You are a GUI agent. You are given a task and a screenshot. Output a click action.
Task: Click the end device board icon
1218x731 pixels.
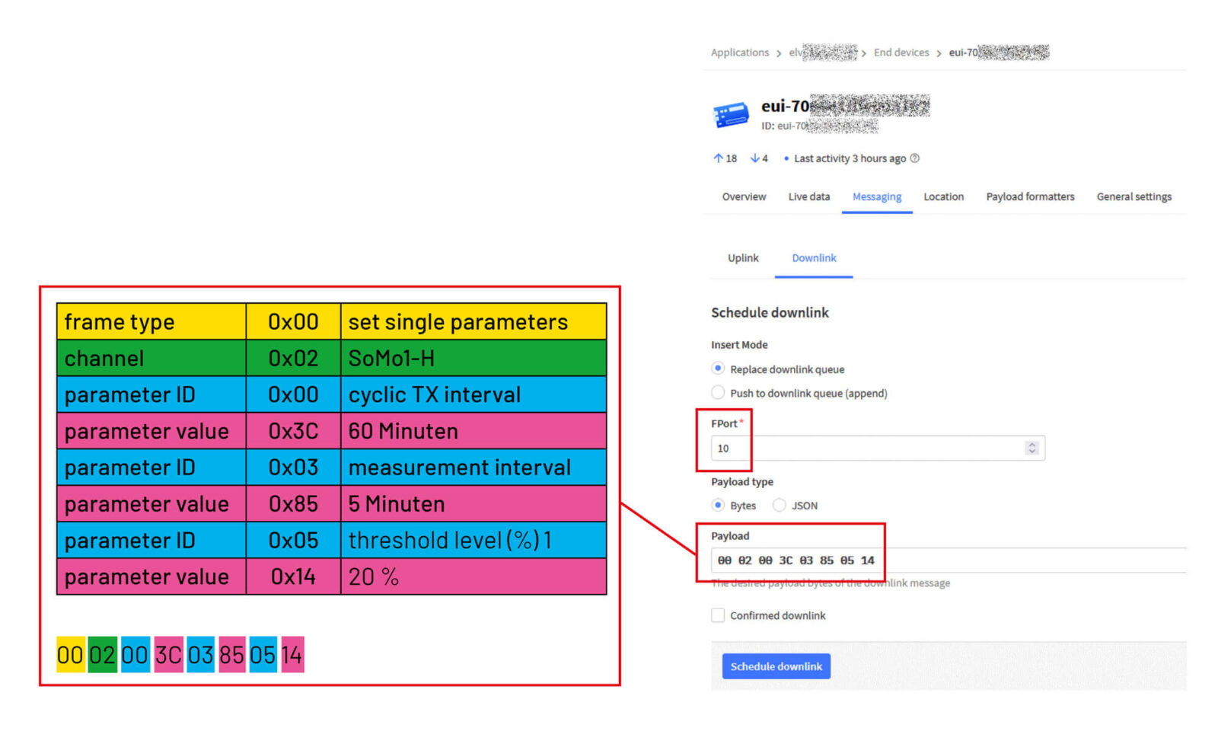coord(731,115)
